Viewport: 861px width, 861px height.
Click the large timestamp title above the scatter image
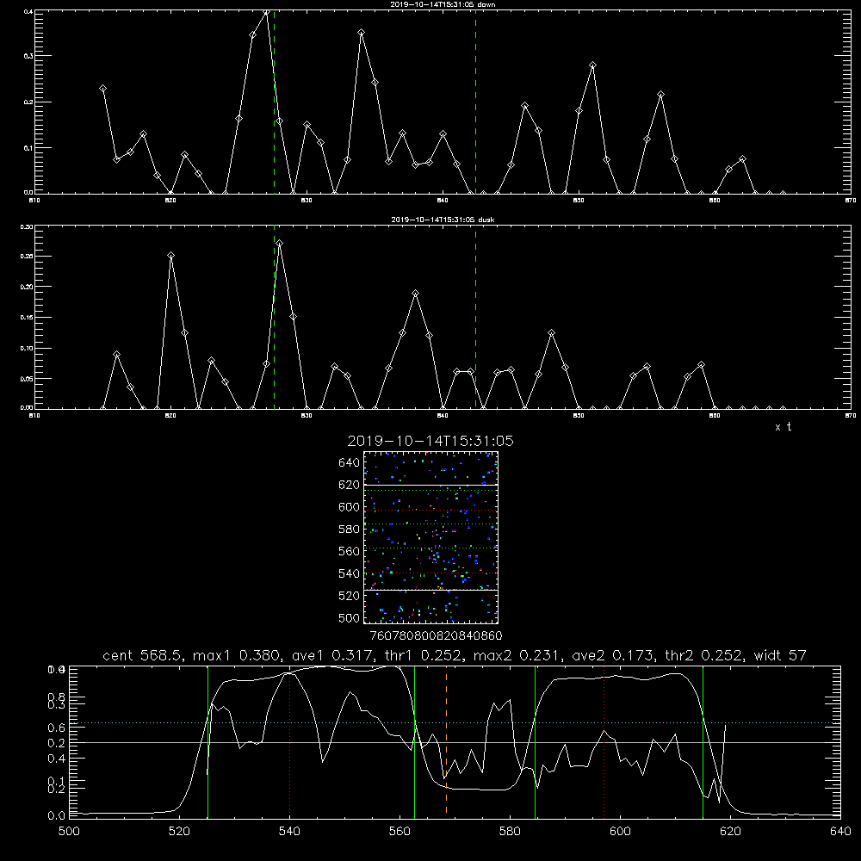(x=430, y=441)
